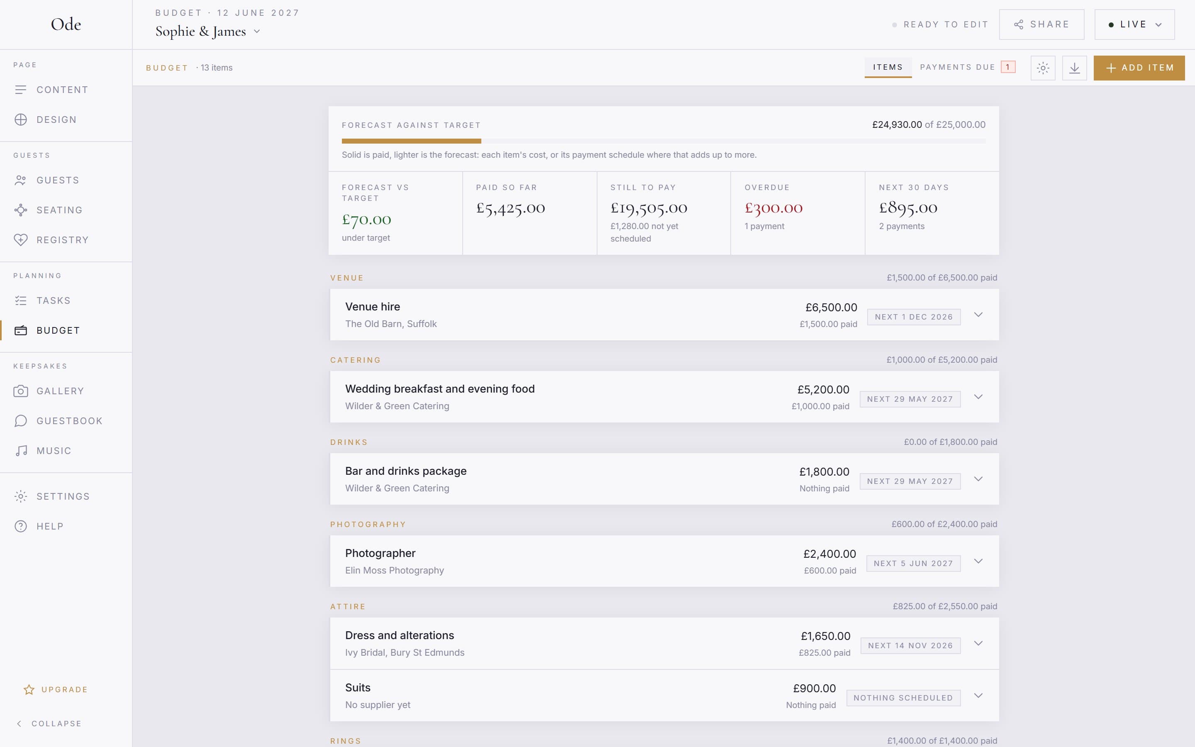Click "£0.00 of £1,800.00 paid" Drinks summary
This screenshot has width=1195, height=747.
click(x=950, y=442)
